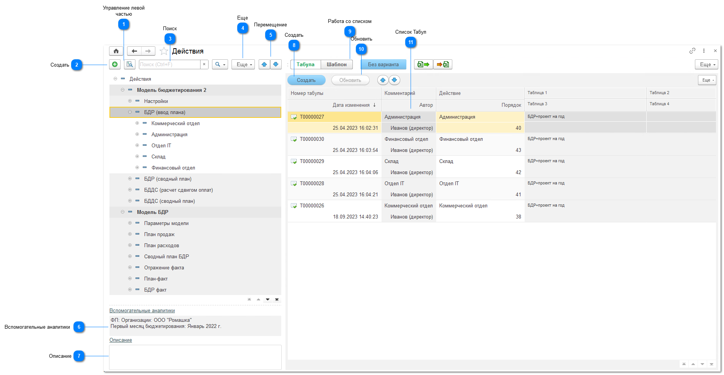Step tree list down one row

[267, 299]
